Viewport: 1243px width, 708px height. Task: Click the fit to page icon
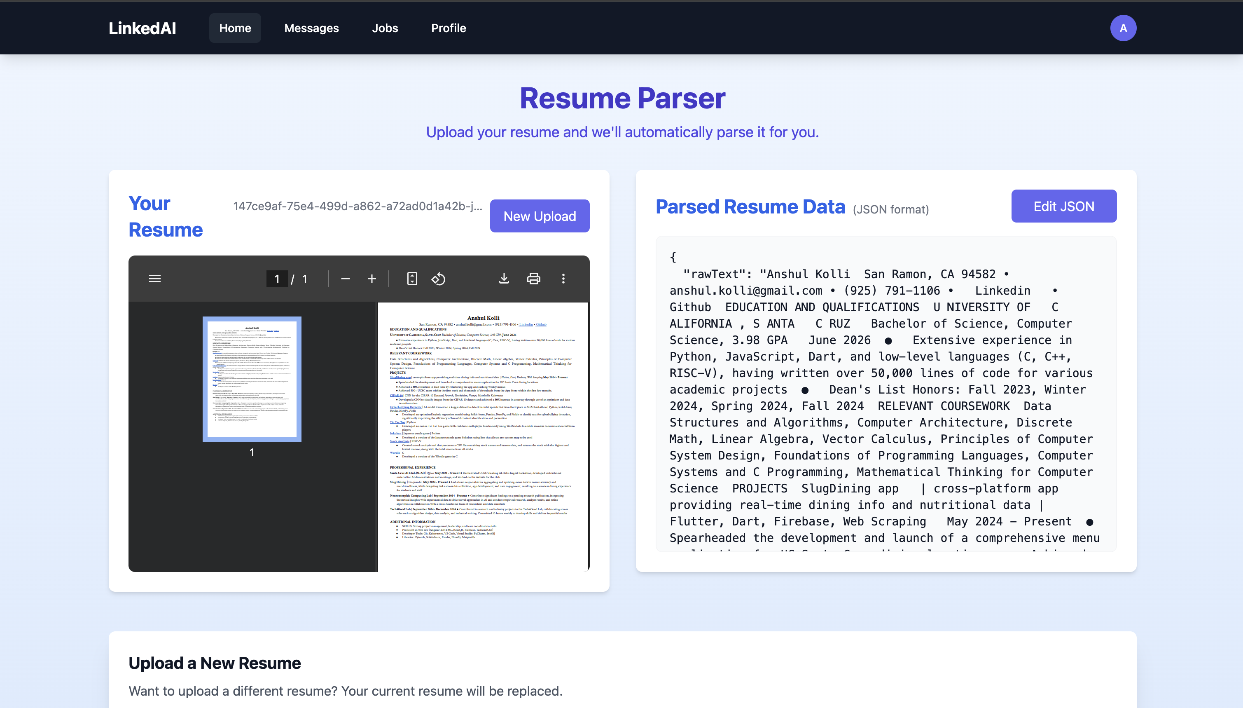tap(411, 279)
